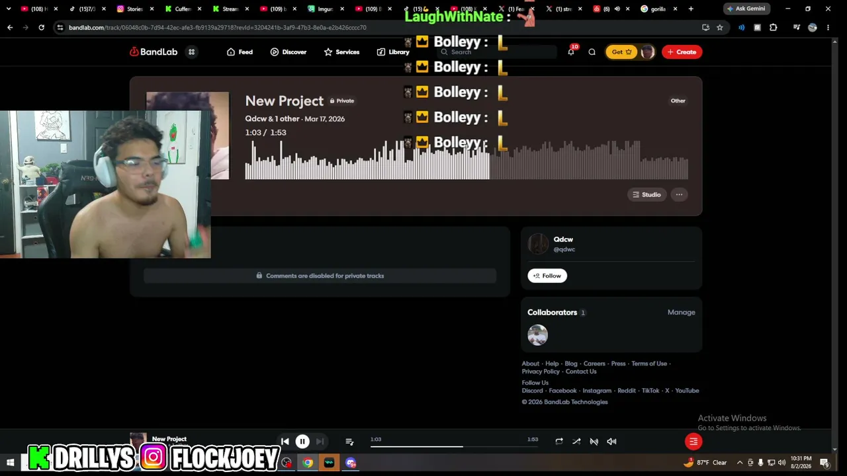Viewport: 847px width, 476px height.
Task: Toggle the autoplay radio icon
Action: (x=594, y=442)
